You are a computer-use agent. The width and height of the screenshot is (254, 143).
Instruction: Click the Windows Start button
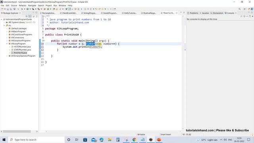[4, 139]
